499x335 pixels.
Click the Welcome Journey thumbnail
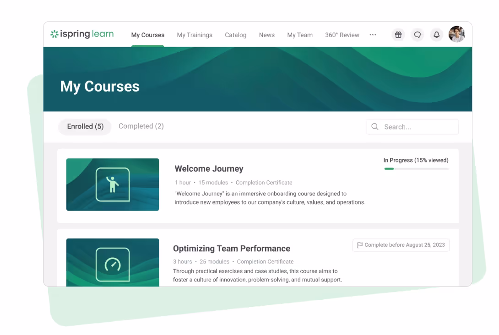[x=113, y=184]
